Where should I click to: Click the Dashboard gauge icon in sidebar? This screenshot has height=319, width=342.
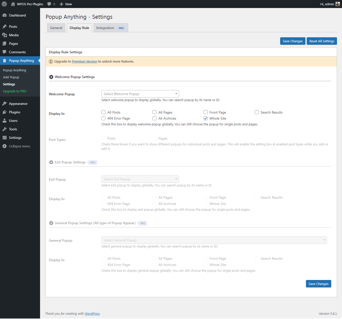pos(5,15)
